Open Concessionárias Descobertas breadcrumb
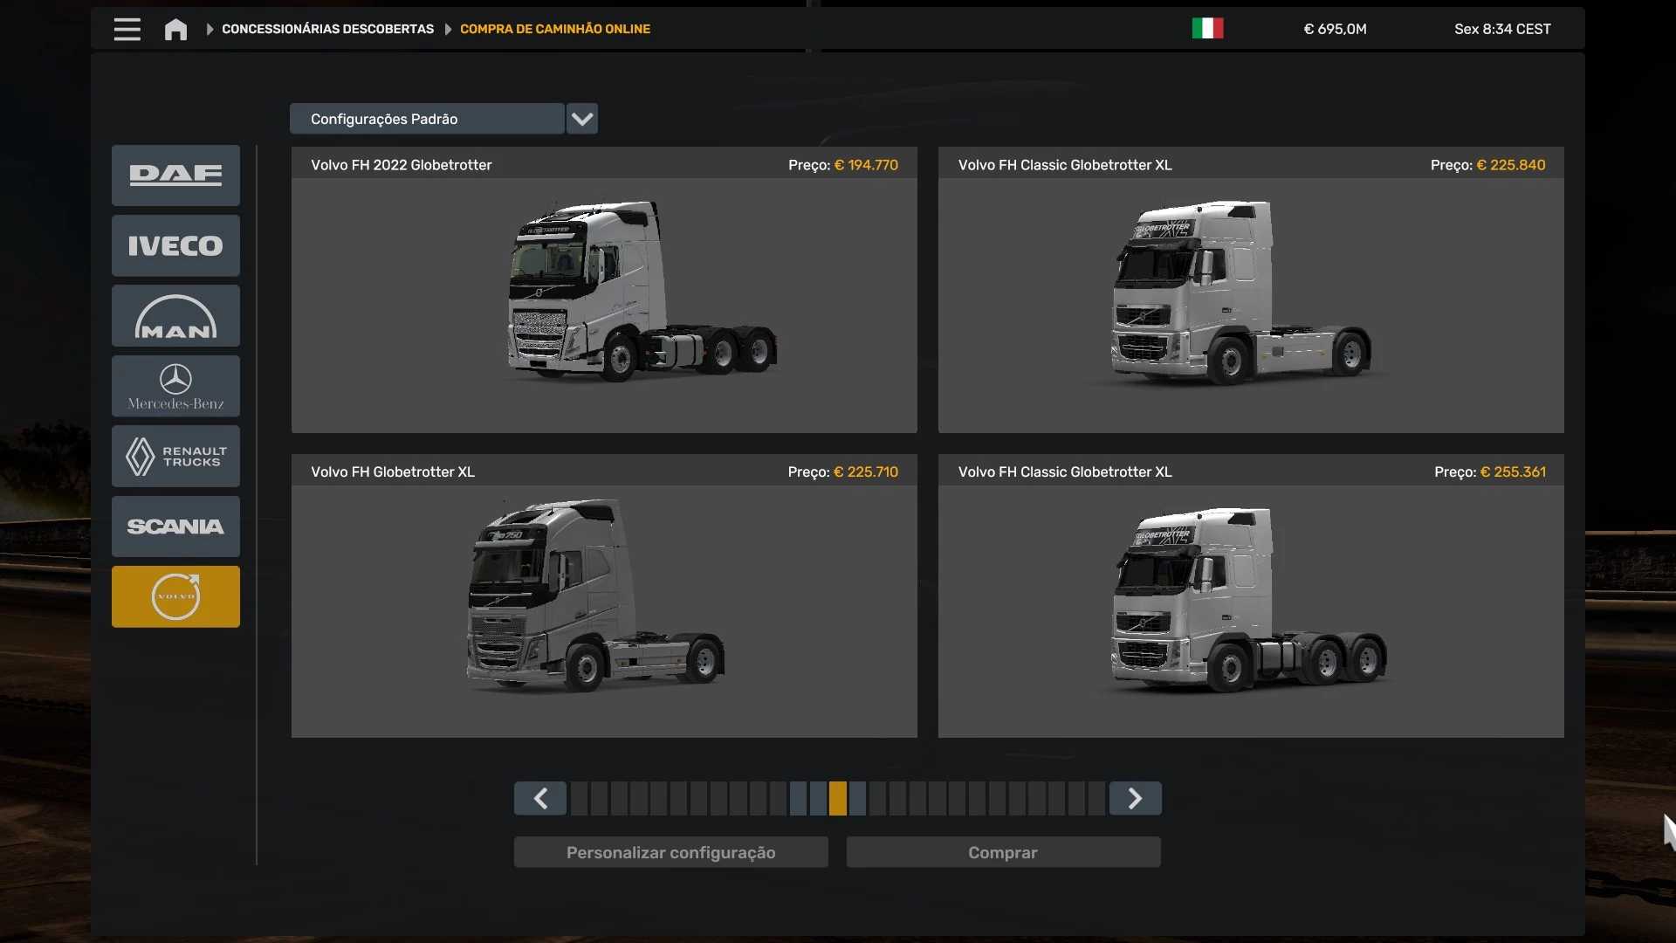The width and height of the screenshot is (1676, 943). coord(327,29)
